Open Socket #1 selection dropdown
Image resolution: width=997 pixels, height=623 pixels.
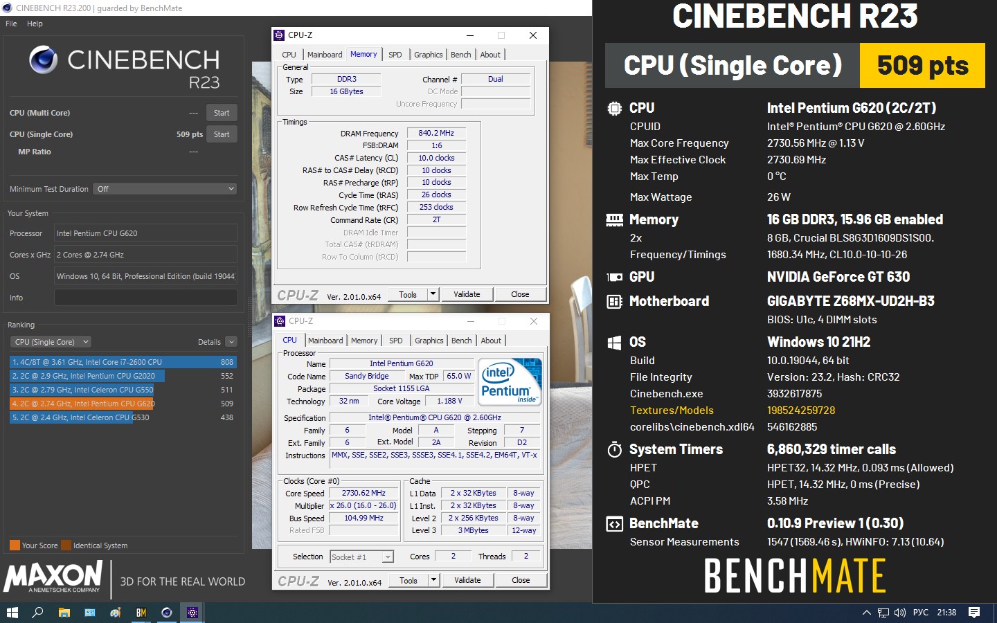pos(361,557)
